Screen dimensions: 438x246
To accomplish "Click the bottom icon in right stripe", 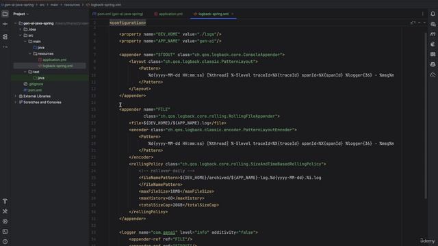I will 433,74.
